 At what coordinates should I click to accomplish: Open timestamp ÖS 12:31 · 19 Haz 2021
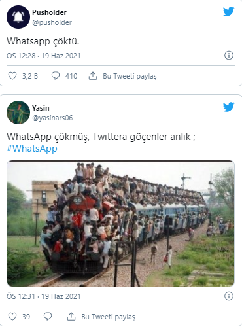(44, 296)
